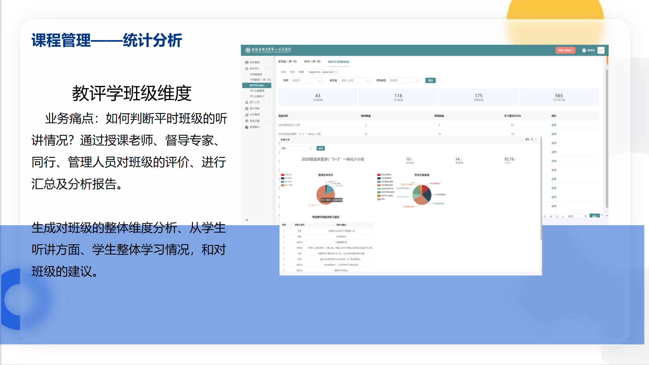Switch to 教研室(一课一码) tab
This screenshot has width=649, height=365.
(287, 62)
